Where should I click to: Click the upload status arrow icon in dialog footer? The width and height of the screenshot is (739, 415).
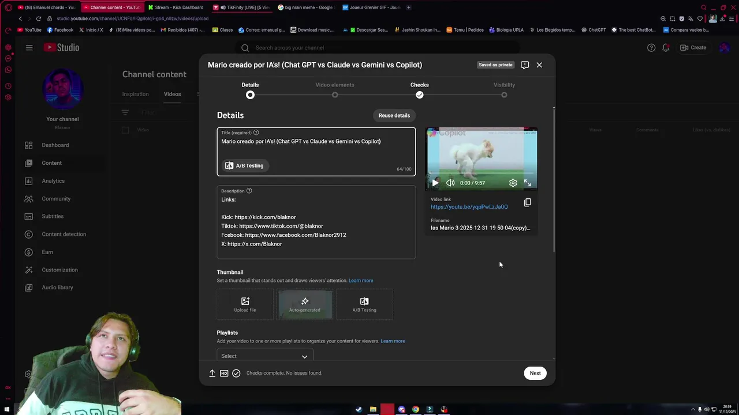pyautogui.click(x=212, y=373)
